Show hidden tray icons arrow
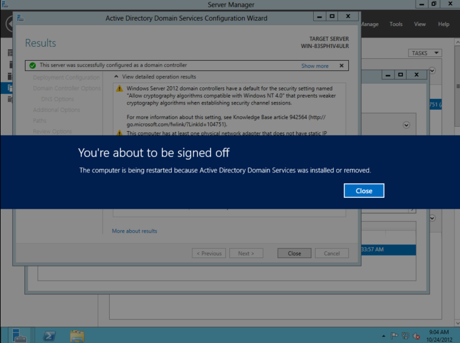The width and height of the screenshot is (460, 343). [x=384, y=336]
